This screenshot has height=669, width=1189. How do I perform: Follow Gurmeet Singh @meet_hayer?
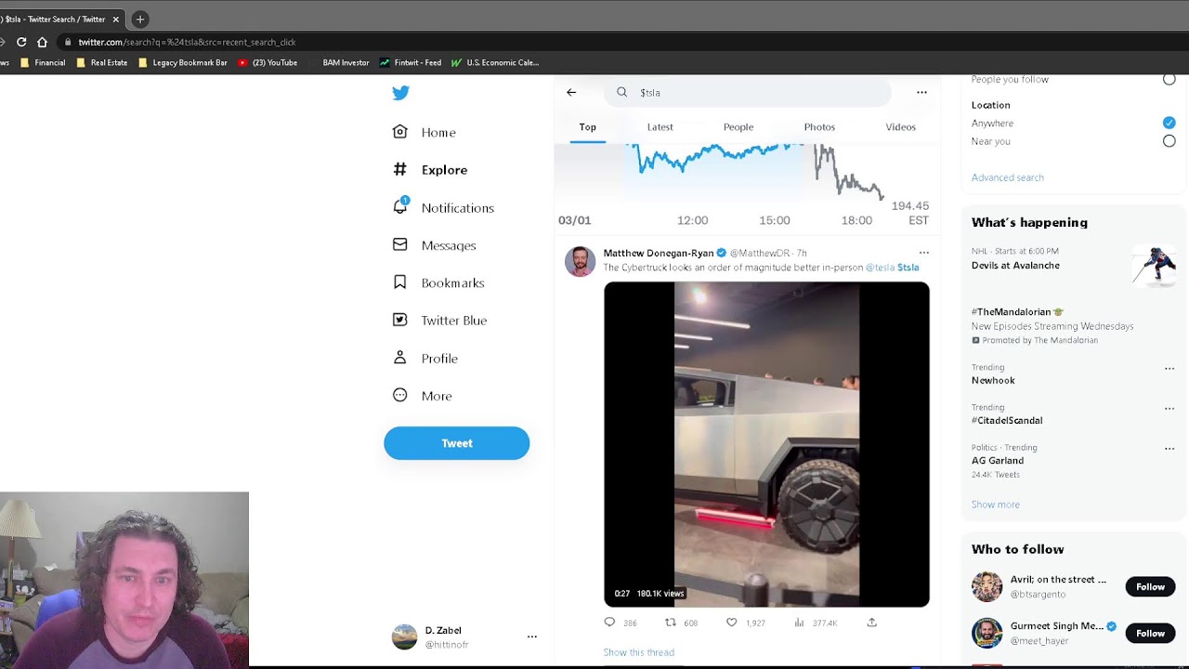[1150, 633]
